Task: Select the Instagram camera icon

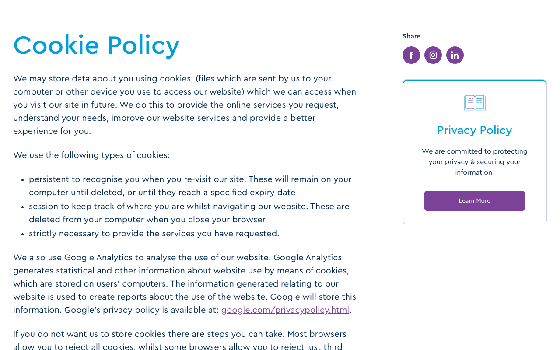Action: pos(433,55)
